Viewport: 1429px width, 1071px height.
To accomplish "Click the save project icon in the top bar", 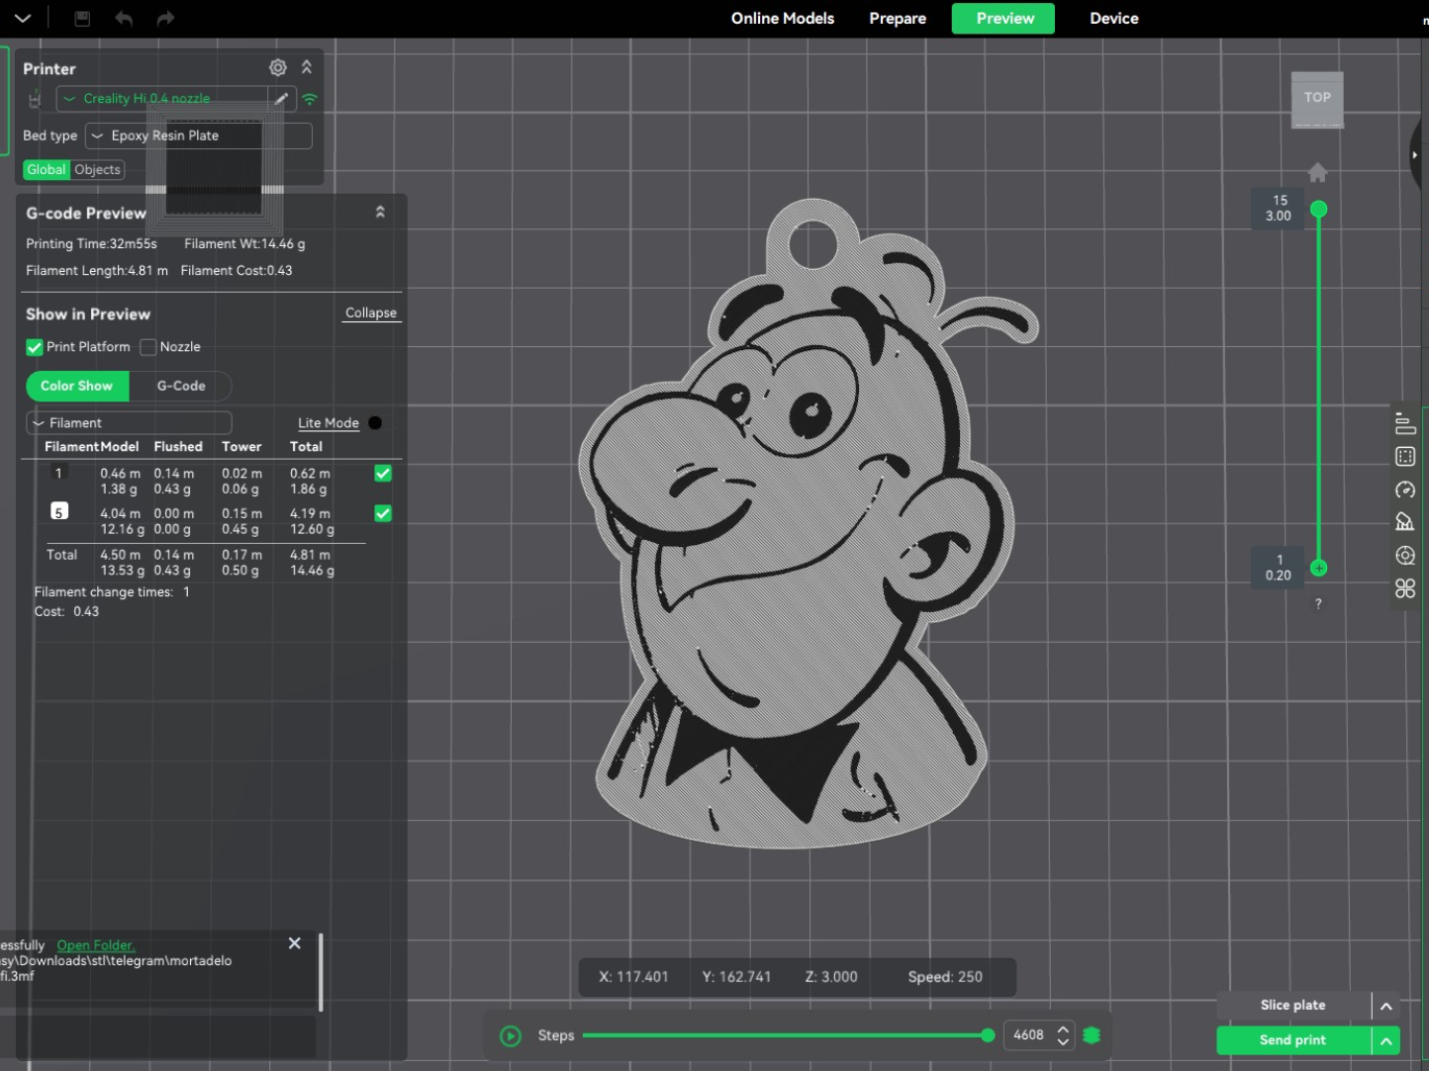I will tap(82, 19).
